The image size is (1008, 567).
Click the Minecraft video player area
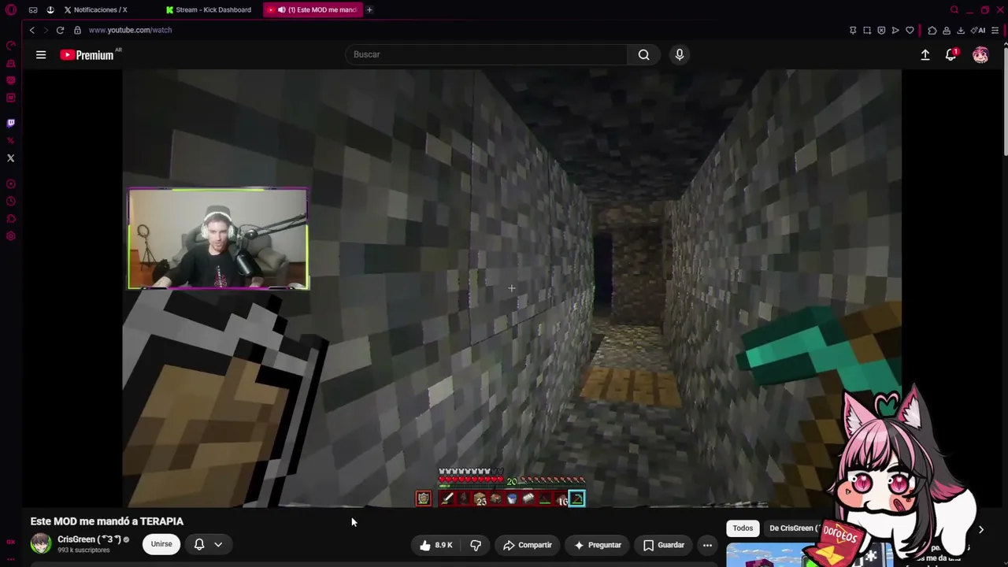point(511,288)
